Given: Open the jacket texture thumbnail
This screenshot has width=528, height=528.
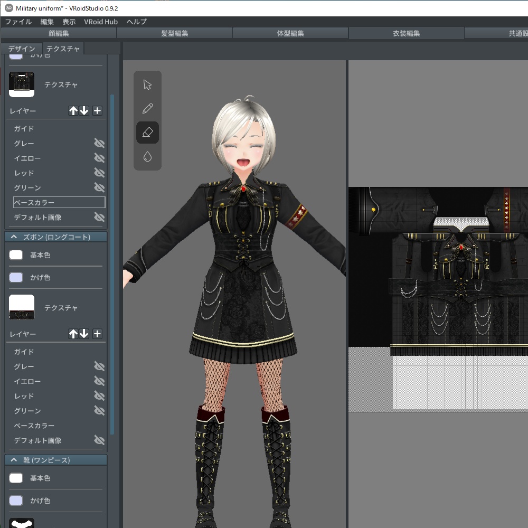Looking at the screenshot, I should click(22, 83).
